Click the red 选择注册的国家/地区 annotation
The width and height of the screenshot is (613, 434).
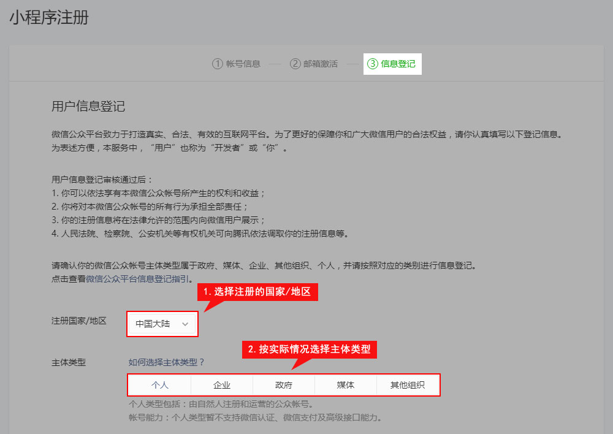click(x=257, y=292)
